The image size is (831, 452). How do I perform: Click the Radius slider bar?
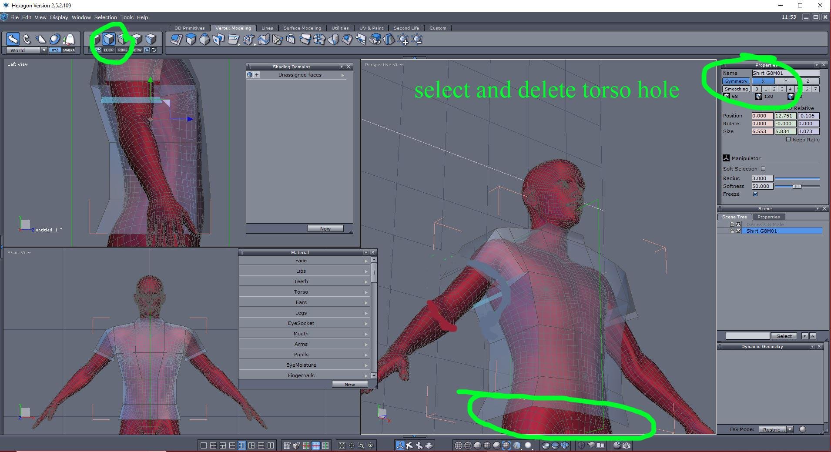797,178
